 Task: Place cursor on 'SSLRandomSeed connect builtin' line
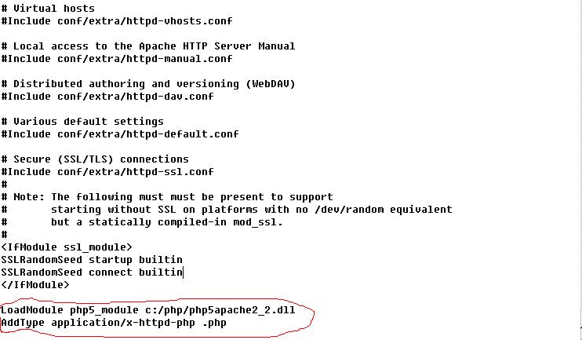92,272
